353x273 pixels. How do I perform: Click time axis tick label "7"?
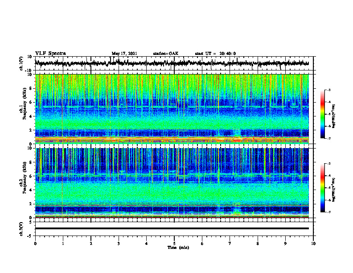click(230, 244)
